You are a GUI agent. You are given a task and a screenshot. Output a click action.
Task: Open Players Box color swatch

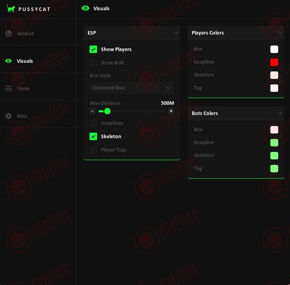274,49
